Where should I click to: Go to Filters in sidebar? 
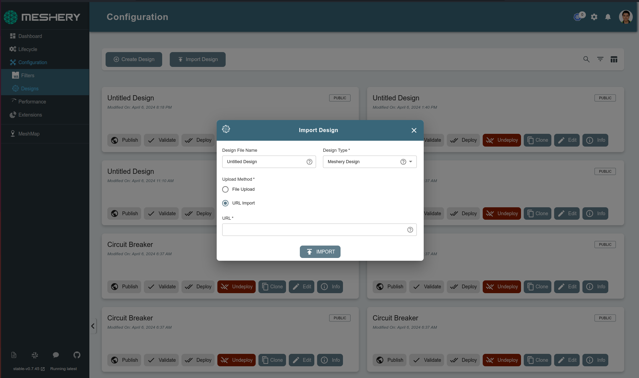point(28,76)
